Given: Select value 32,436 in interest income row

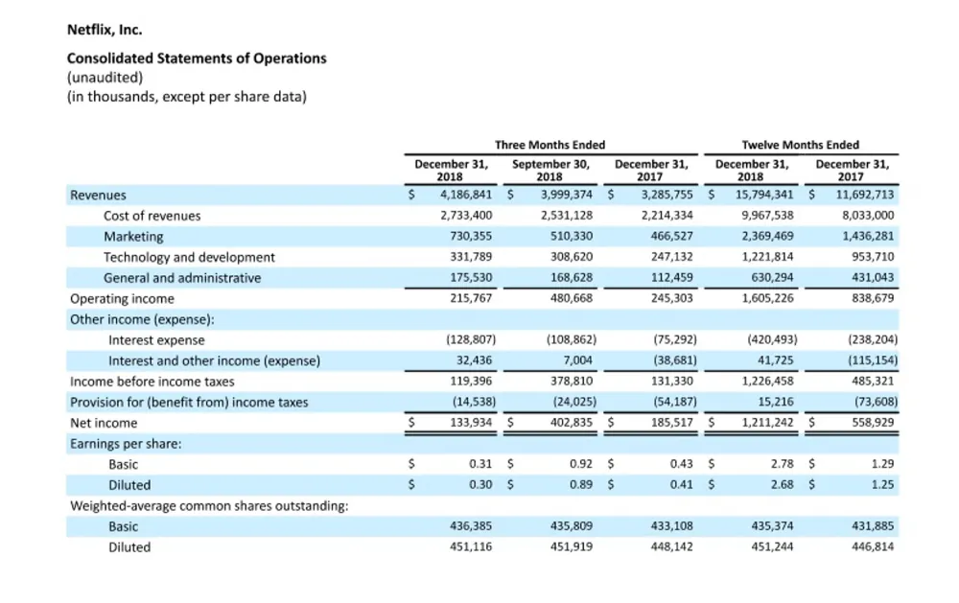Looking at the screenshot, I should (474, 360).
